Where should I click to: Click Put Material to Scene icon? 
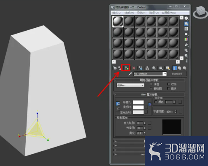(120, 68)
